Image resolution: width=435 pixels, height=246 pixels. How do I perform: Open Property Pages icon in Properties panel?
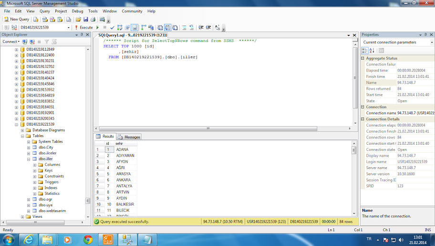(382, 51)
